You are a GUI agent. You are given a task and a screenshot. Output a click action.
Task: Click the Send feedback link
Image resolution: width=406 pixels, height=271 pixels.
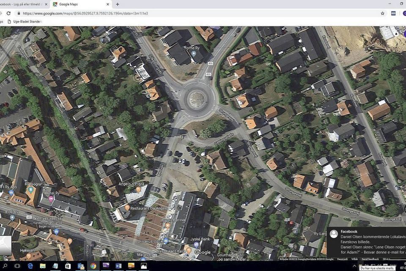pyautogui.click(x=370, y=259)
